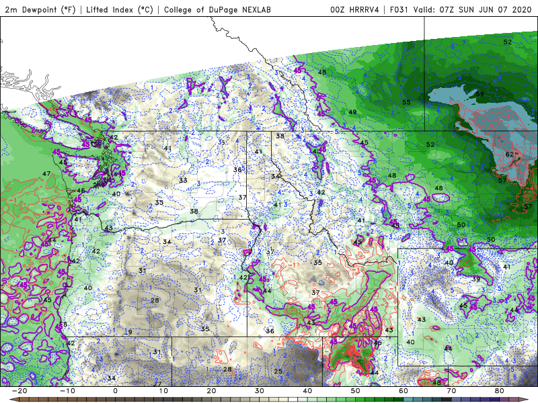Click the 59 dewpoint value over the lake
The width and height of the screenshot is (538, 403).
pyautogui.click(x=479, y=94)
